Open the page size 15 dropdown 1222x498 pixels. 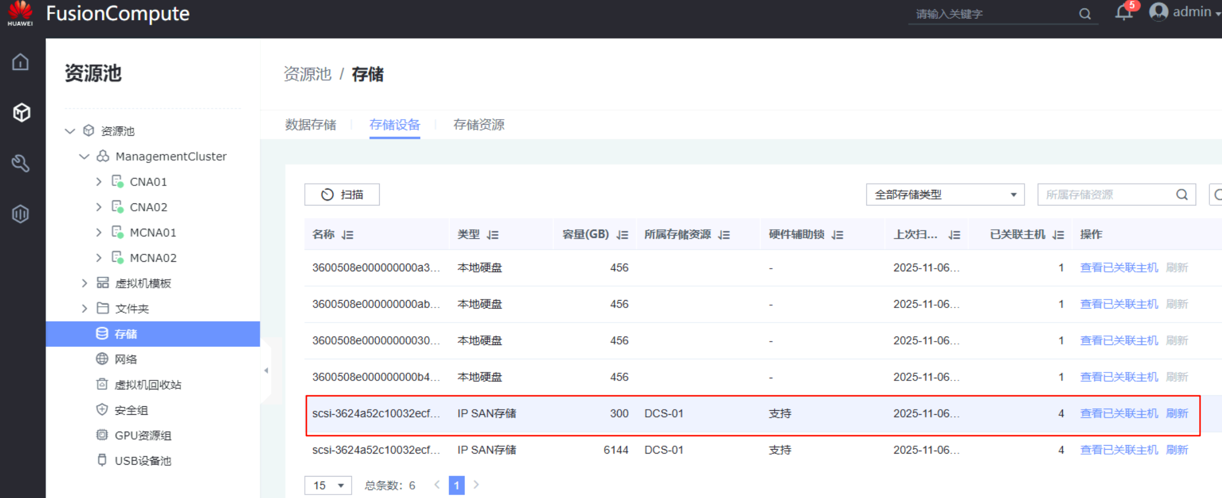pyautogui.click(x=328, y=485)
